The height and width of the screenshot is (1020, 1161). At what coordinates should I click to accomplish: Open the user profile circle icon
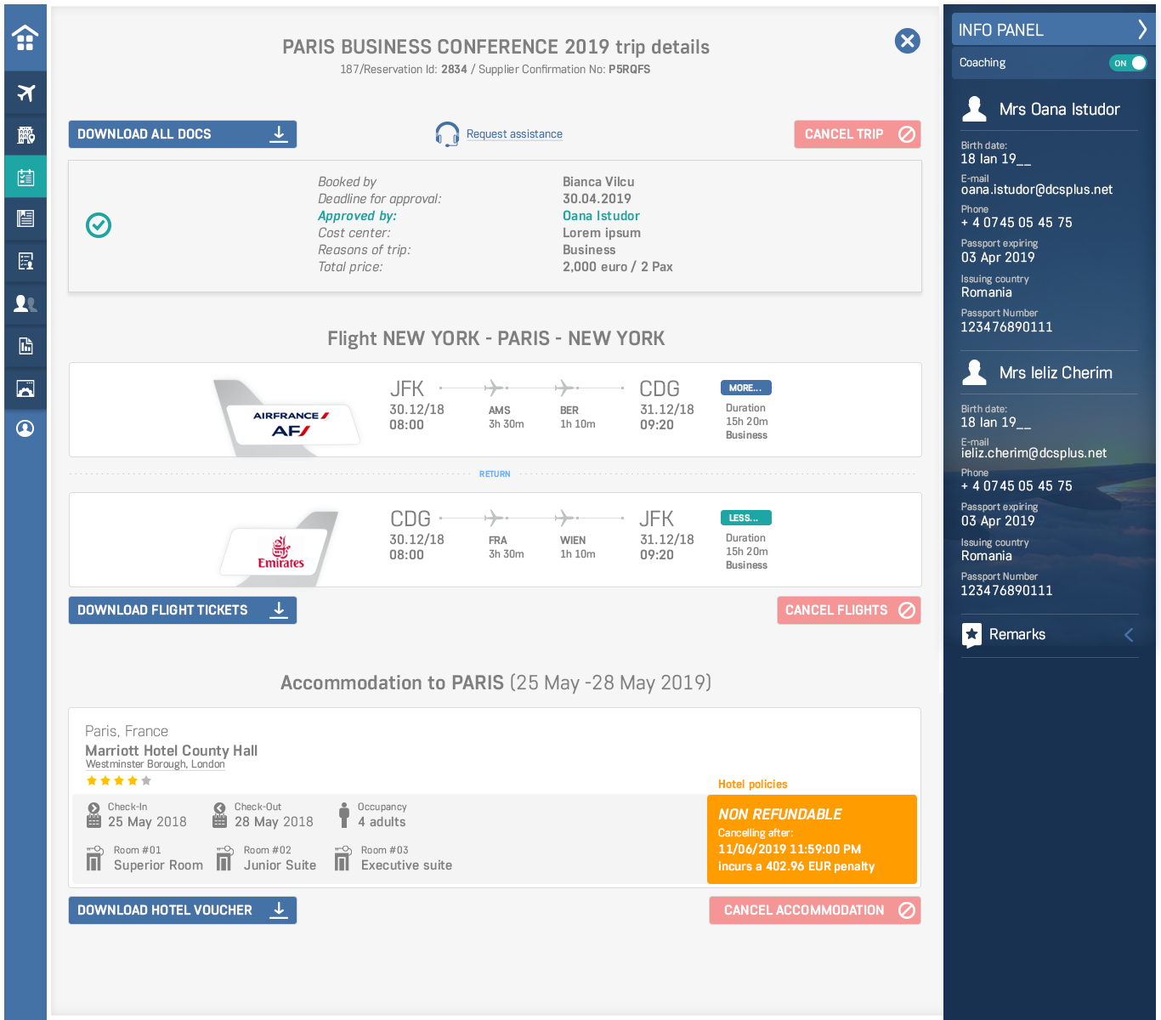coord(25,428)
